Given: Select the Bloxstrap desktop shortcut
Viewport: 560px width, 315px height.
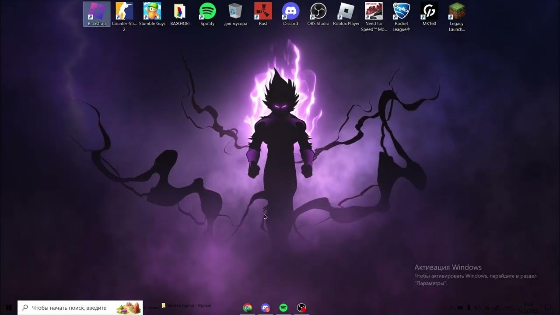Looking at the screenshot, I should tap(97, 14).
